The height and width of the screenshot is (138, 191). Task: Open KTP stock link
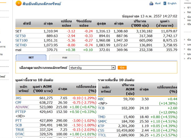coord(101,126)
